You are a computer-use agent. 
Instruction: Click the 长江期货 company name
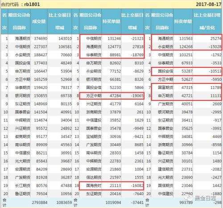[23, 186]
